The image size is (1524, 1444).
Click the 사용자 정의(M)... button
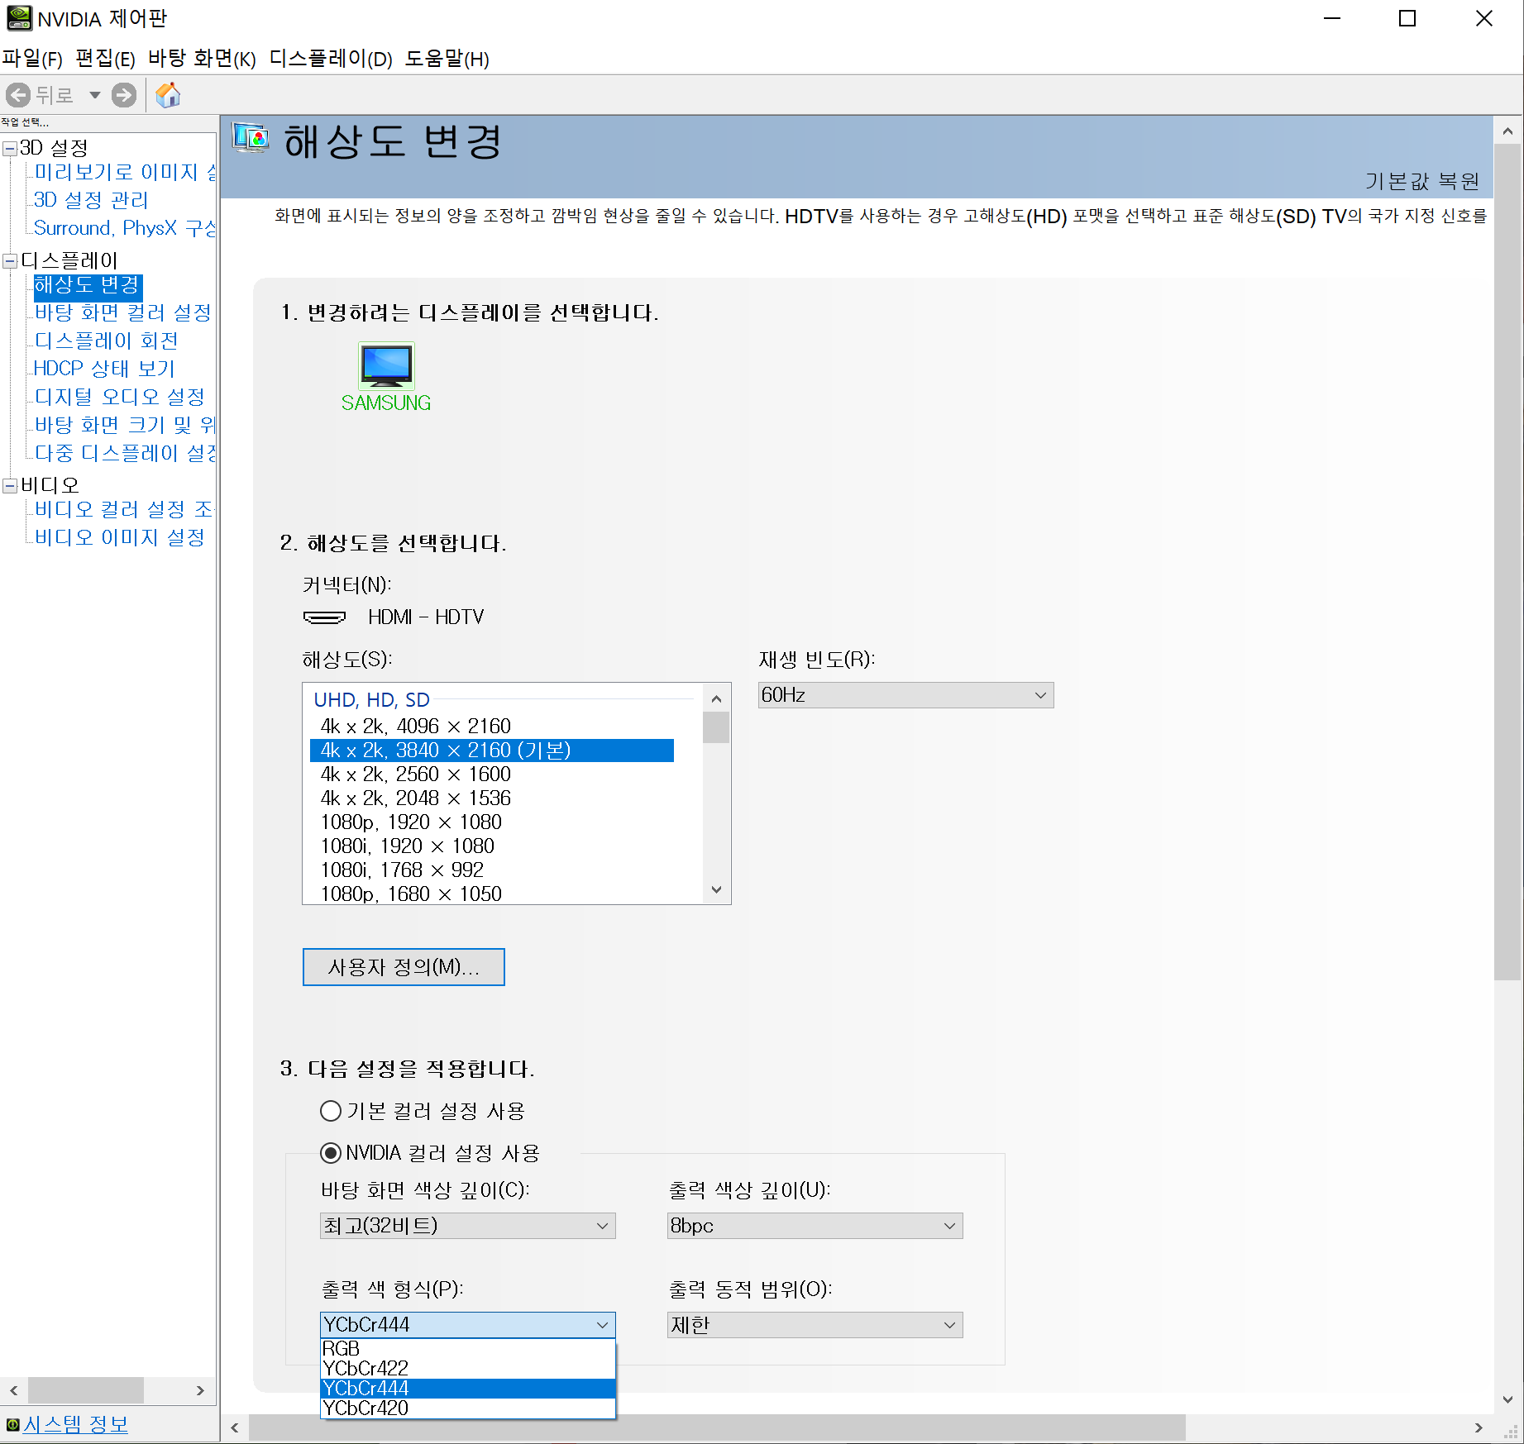[x=404, y=967]
